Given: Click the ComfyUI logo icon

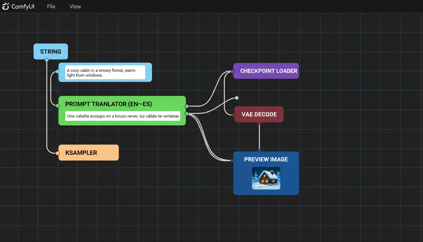Looking at the screenshot, I should click(x=5, y=6).
